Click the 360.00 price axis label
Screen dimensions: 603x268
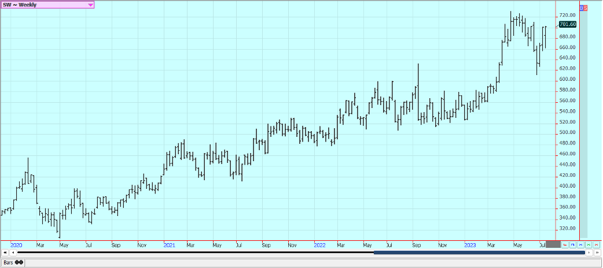[567, 207]
